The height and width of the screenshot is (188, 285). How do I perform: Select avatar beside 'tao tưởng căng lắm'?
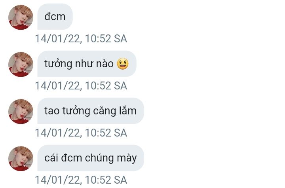point(21,112)
